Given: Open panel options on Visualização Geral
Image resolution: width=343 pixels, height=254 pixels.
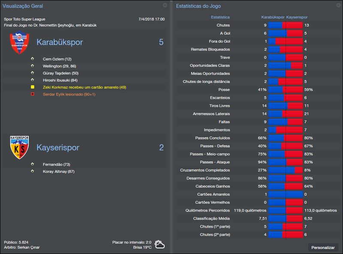Looking at the screenshot, I should click(165, 6).
